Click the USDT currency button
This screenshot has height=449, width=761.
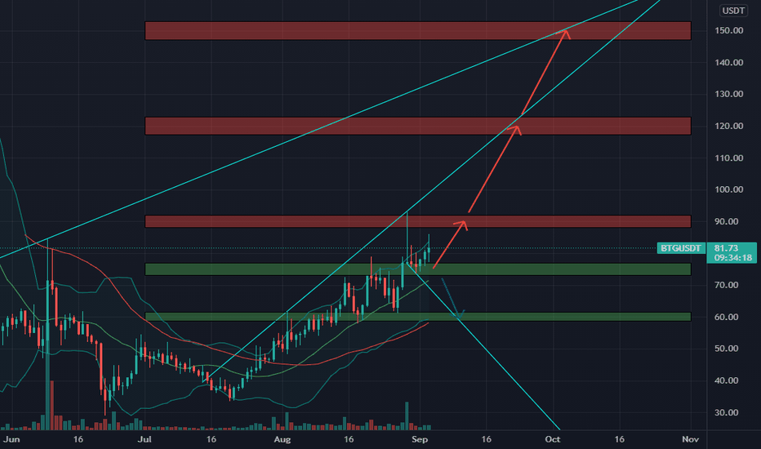point(733,10)
